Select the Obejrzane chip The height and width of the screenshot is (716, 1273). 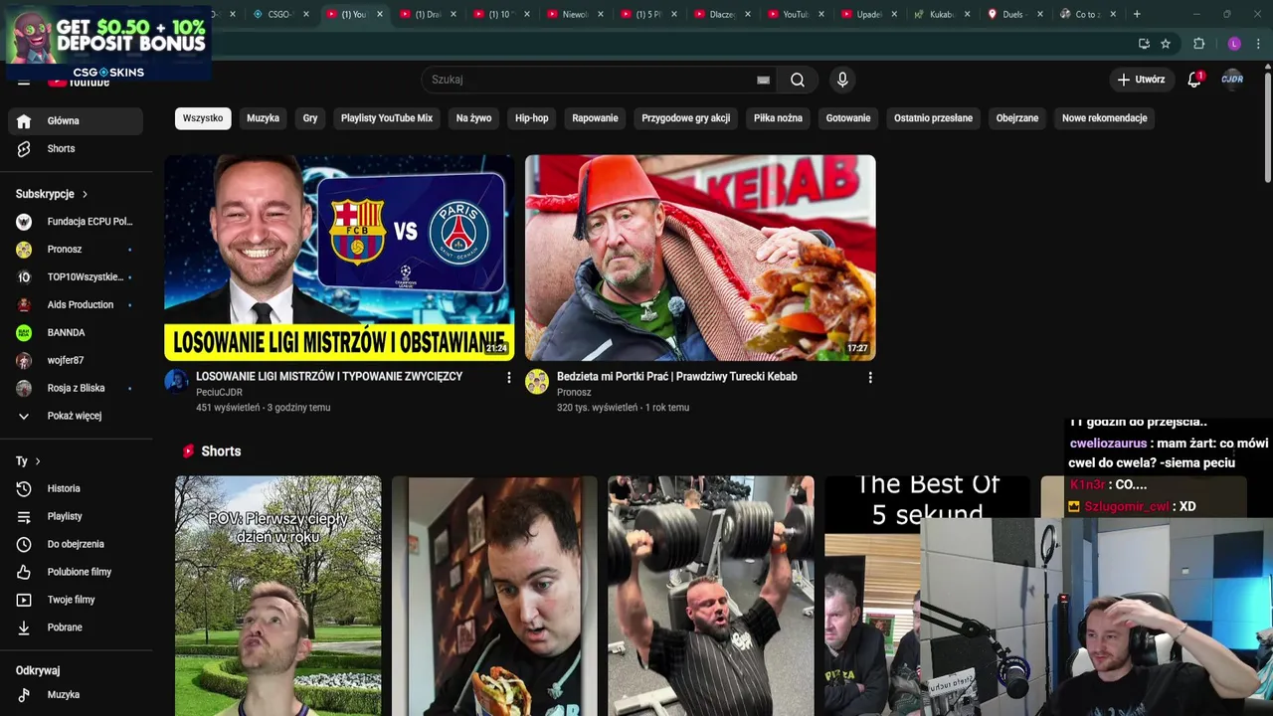click(1017, 118)
